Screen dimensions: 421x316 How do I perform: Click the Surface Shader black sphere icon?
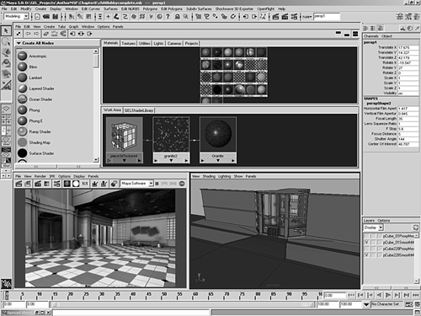click(22, 153)
